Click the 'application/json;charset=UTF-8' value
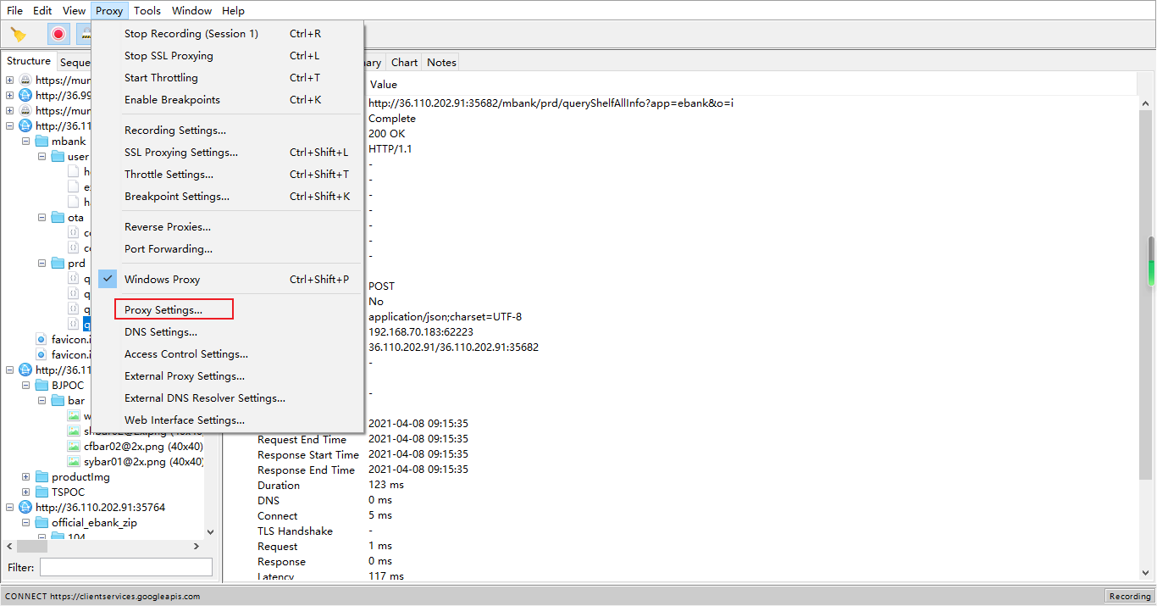The width and height of the screenshot is (1157, 606). click(445, 317)
